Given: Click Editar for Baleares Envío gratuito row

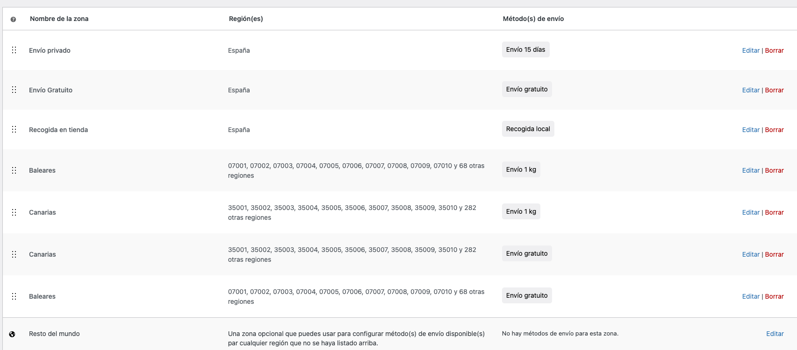Looking at the screenshot, I should point(751,296).
